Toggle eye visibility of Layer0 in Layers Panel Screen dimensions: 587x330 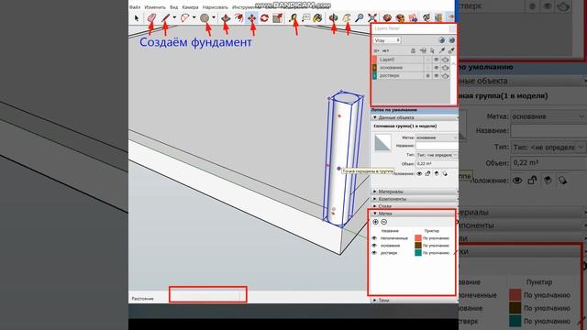(437, 60)
